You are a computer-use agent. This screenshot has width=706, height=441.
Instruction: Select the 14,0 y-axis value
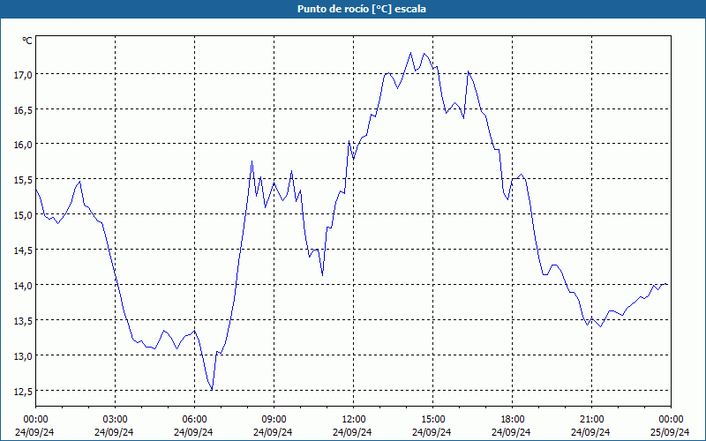point(23,285)
